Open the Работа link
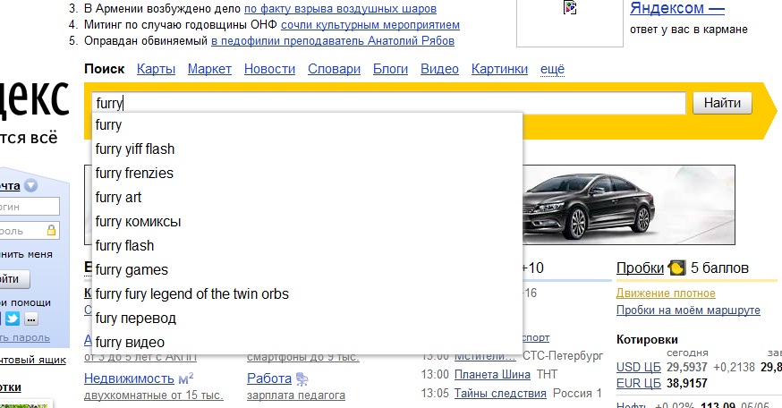The height and width of the screenshot is (408, 782). pos(268,378)
